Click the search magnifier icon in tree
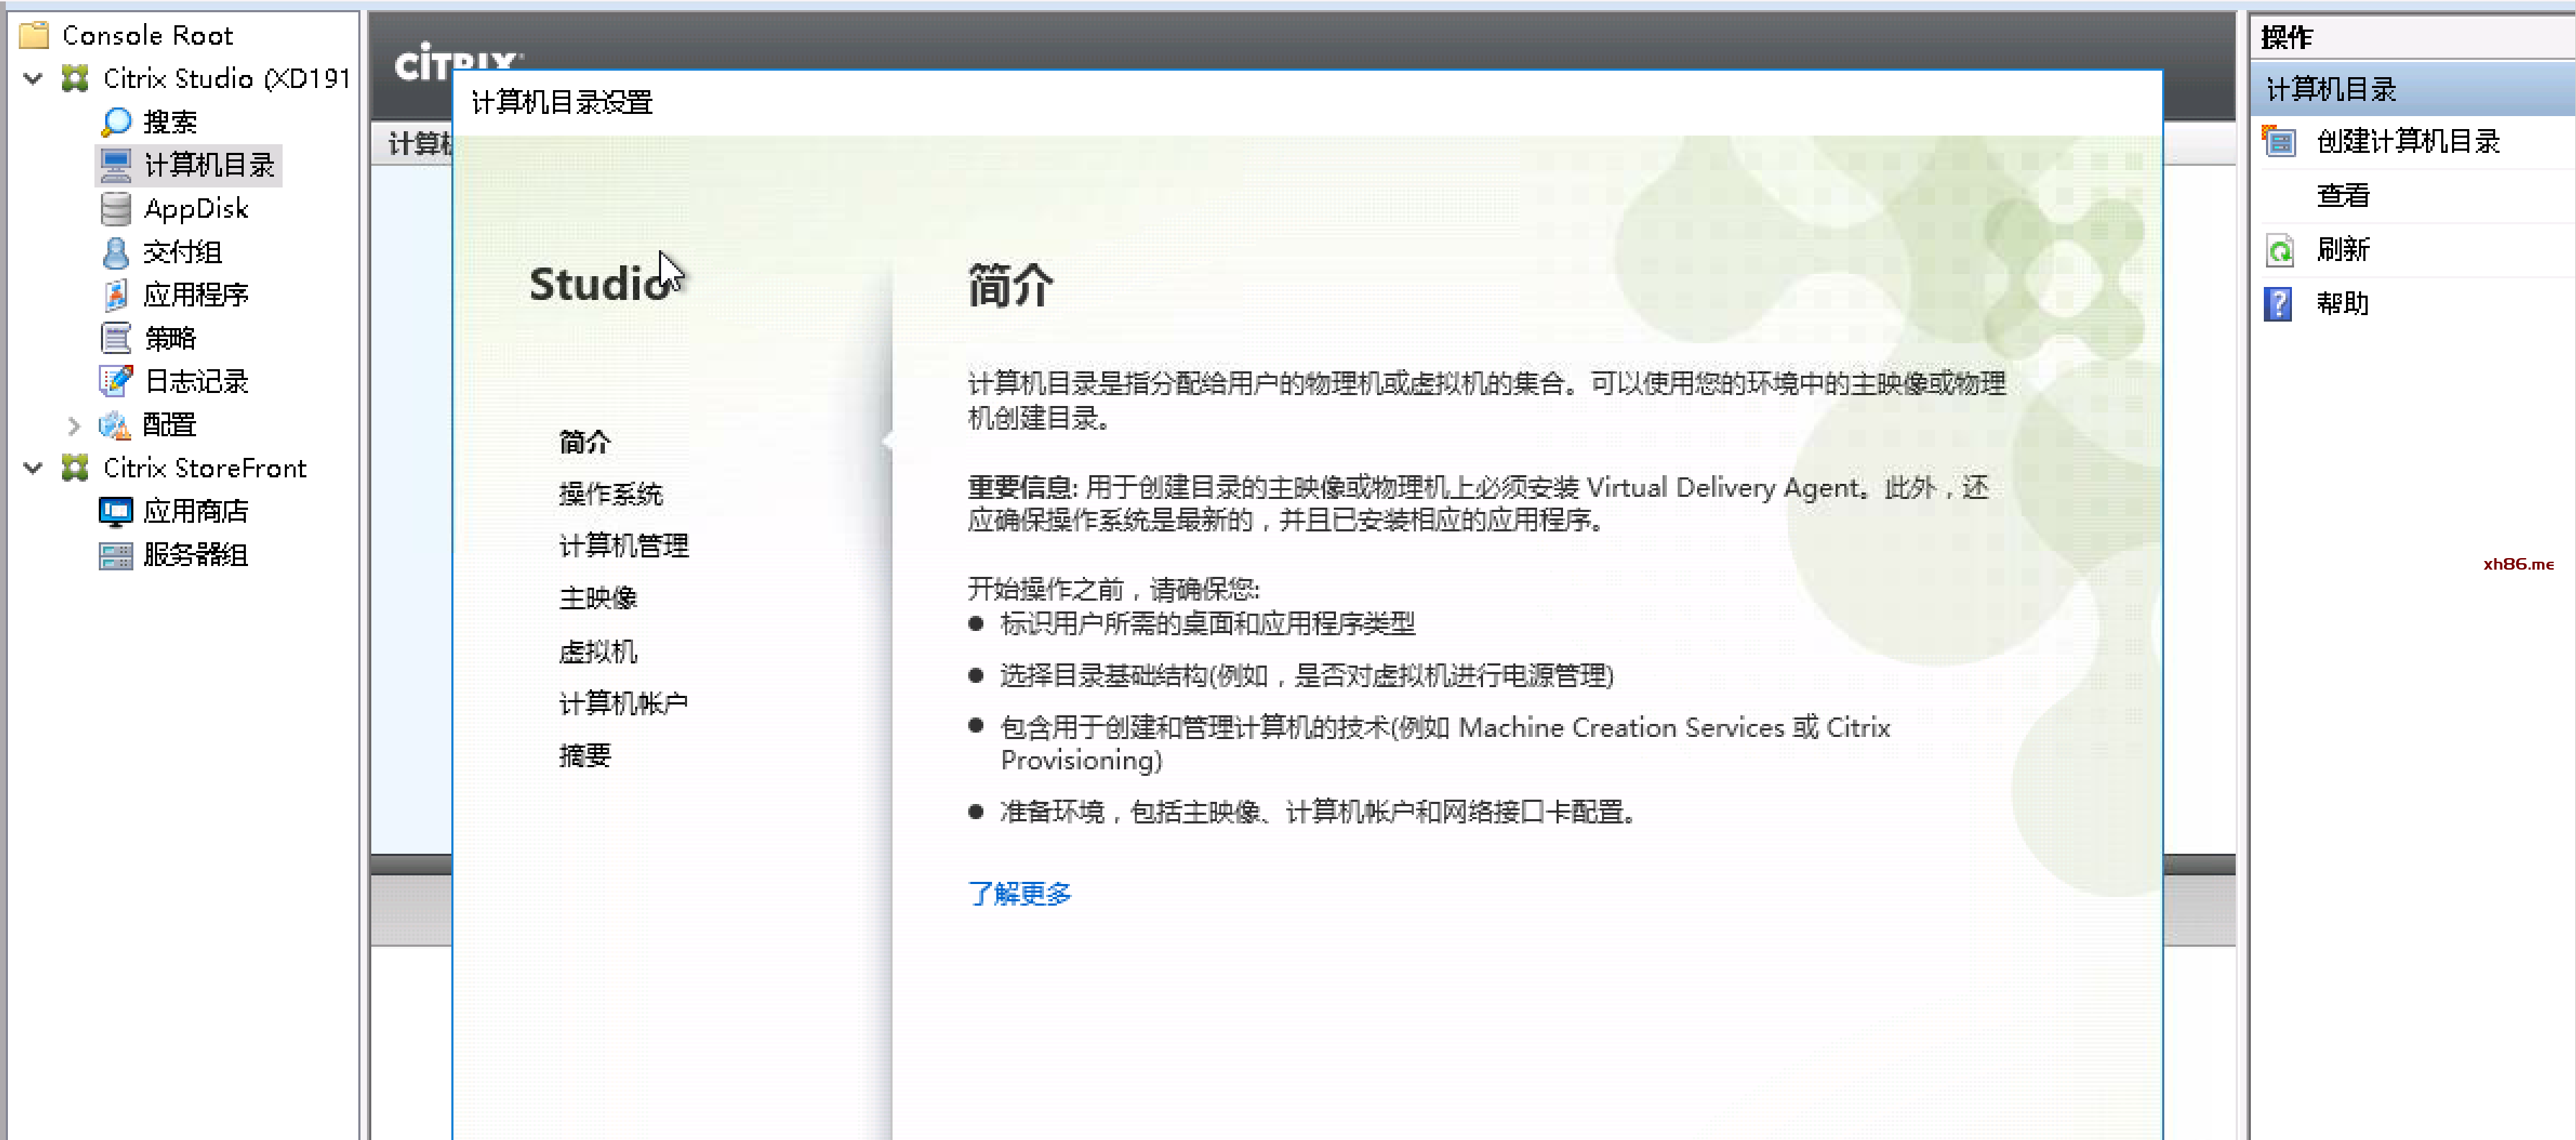 [x=116, y=122]
